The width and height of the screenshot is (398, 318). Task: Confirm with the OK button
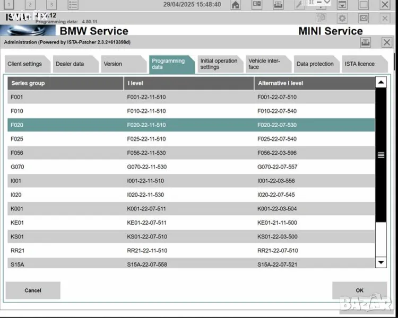point(359,290)
